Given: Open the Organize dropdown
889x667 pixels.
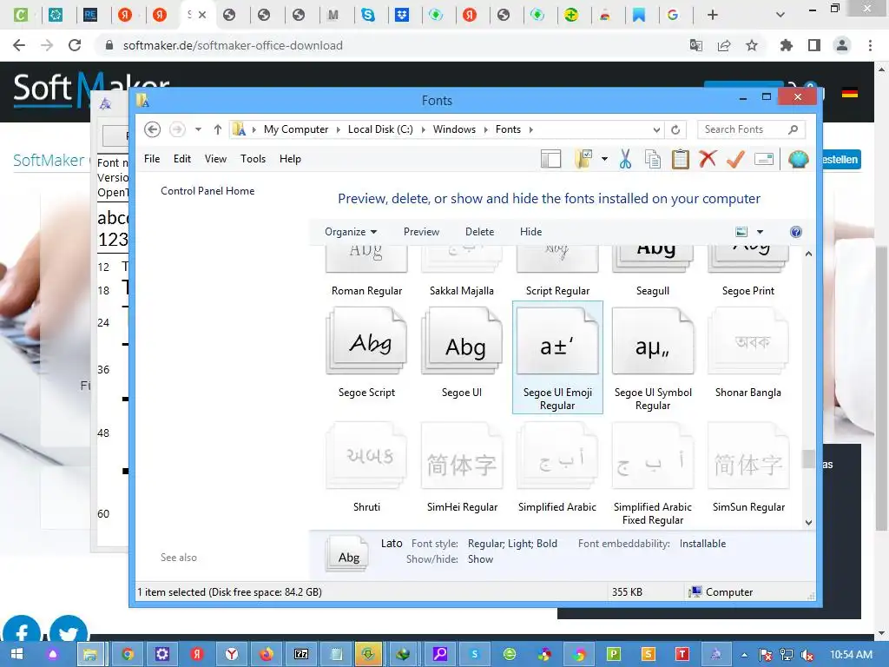Looking at the screenshot, I should [351, 232].
